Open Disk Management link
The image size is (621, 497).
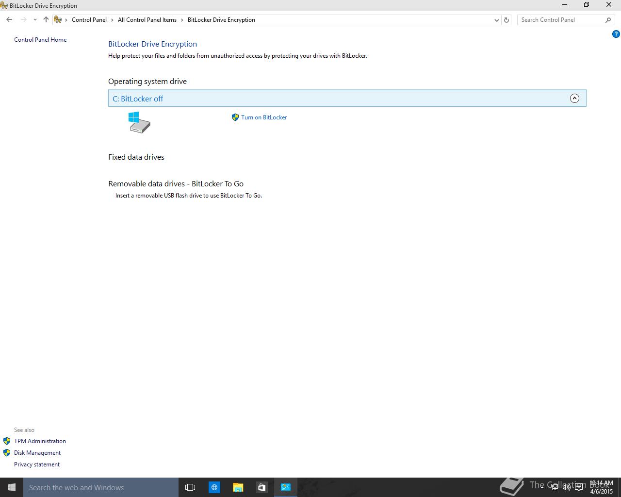pos(37,453)
